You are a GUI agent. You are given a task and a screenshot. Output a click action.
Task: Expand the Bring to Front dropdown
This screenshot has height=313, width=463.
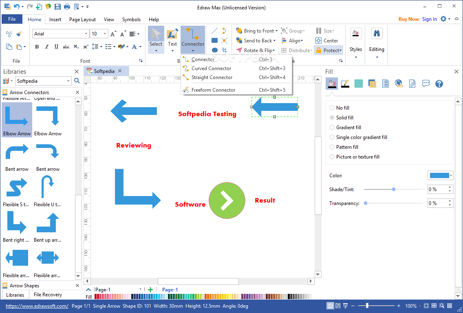[x=276, y=31]
